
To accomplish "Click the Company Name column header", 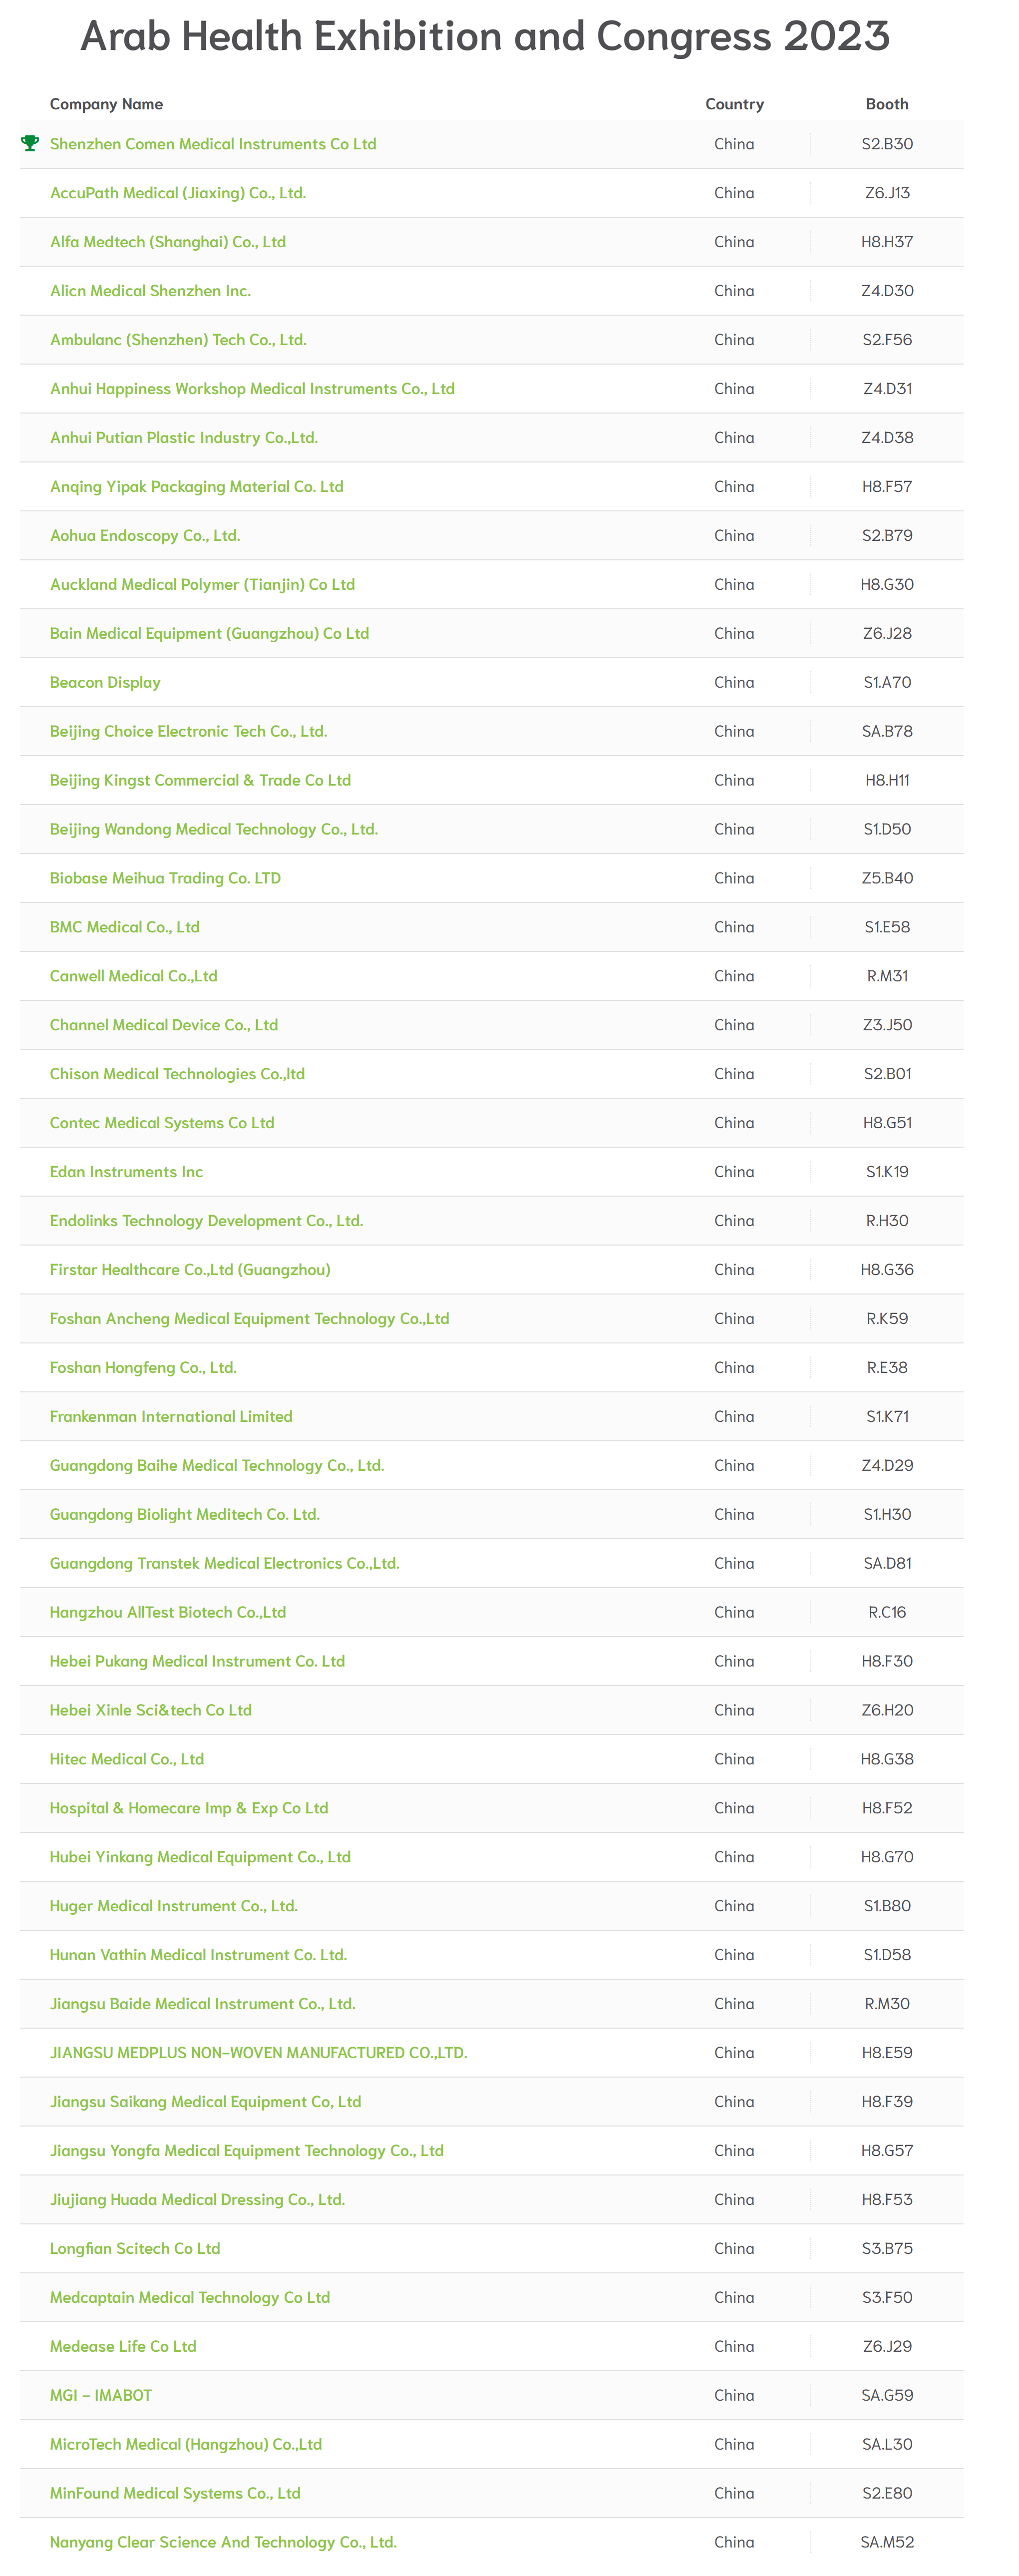I will coord(106,104).
